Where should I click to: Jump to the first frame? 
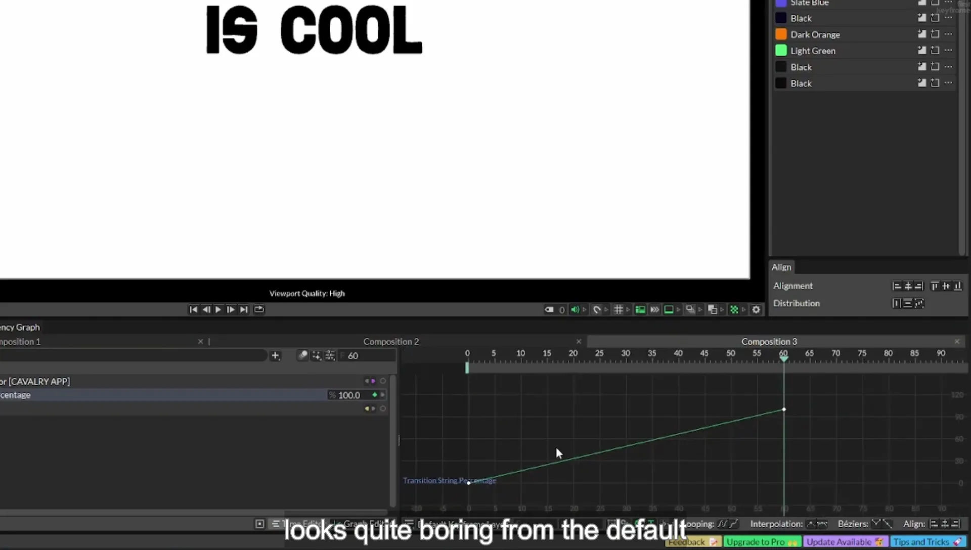coord(193,309)
